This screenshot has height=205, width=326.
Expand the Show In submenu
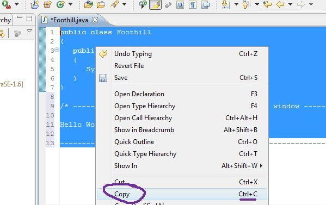(x=182, y=166)
